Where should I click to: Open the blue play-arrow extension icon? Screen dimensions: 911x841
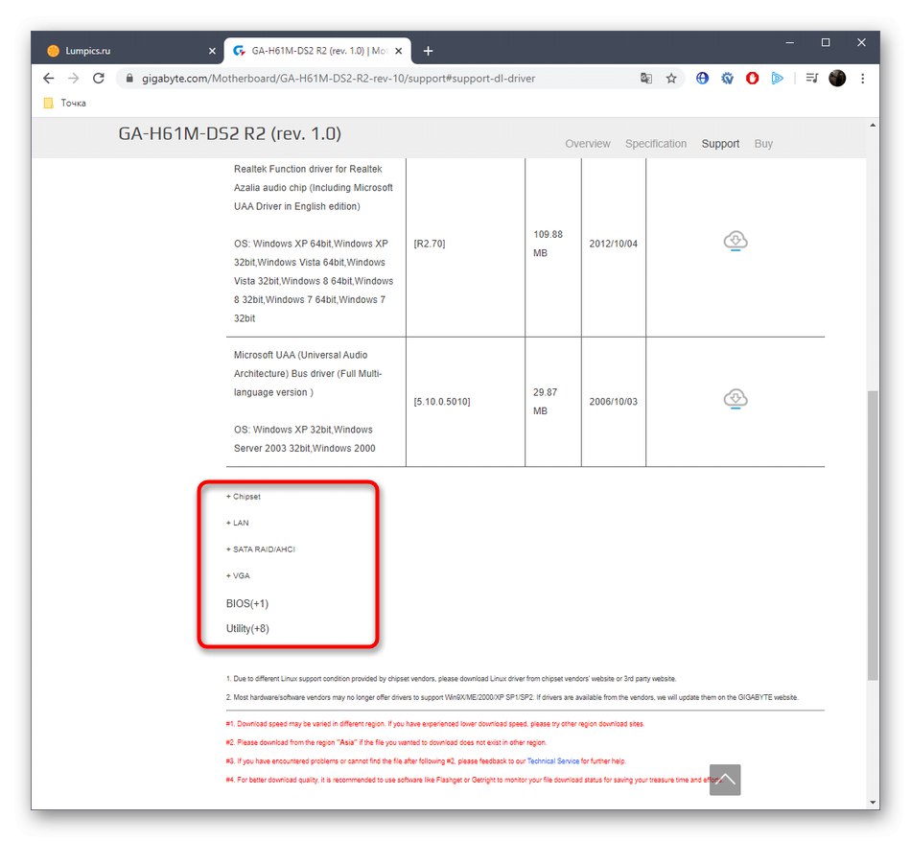777,78
